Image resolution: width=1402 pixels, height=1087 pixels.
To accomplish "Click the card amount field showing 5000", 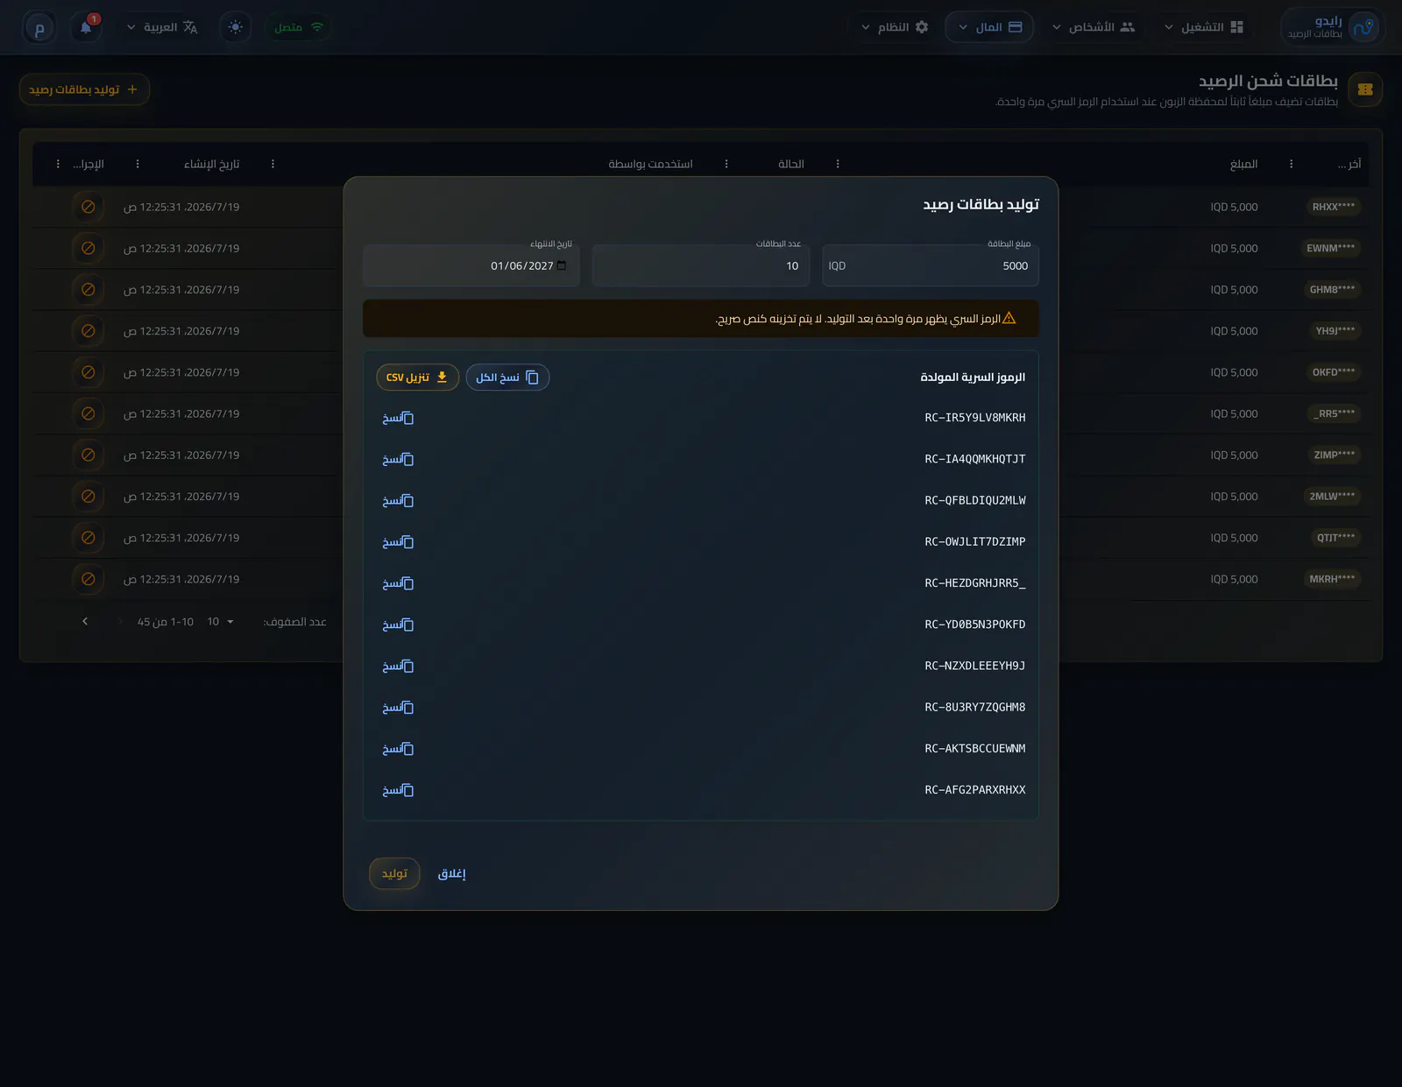I will click(931, 265).
